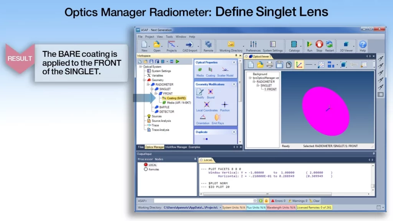Click the Run icon in toolbar
Image resolution: width=393 pixels, height=221 pixels.
(x=309, y=45)
